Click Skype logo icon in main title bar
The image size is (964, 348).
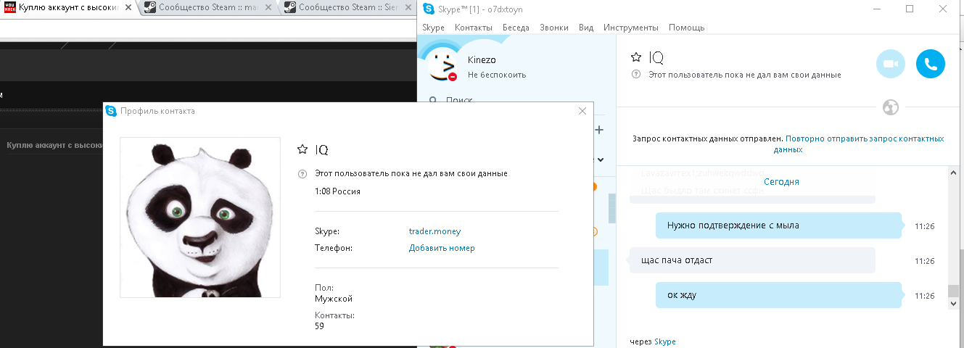click(x=427, y=9)
